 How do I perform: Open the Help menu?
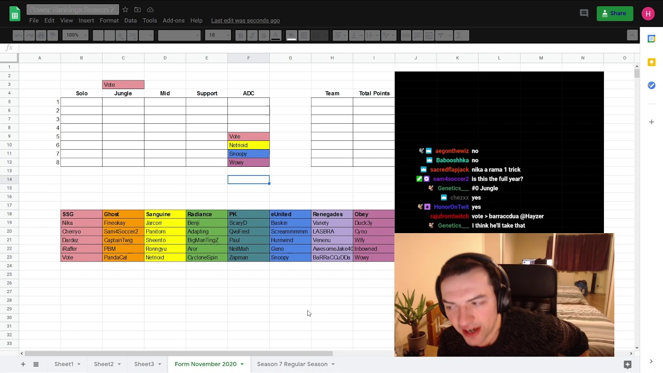pyautogui.click(x=196, y=21)
